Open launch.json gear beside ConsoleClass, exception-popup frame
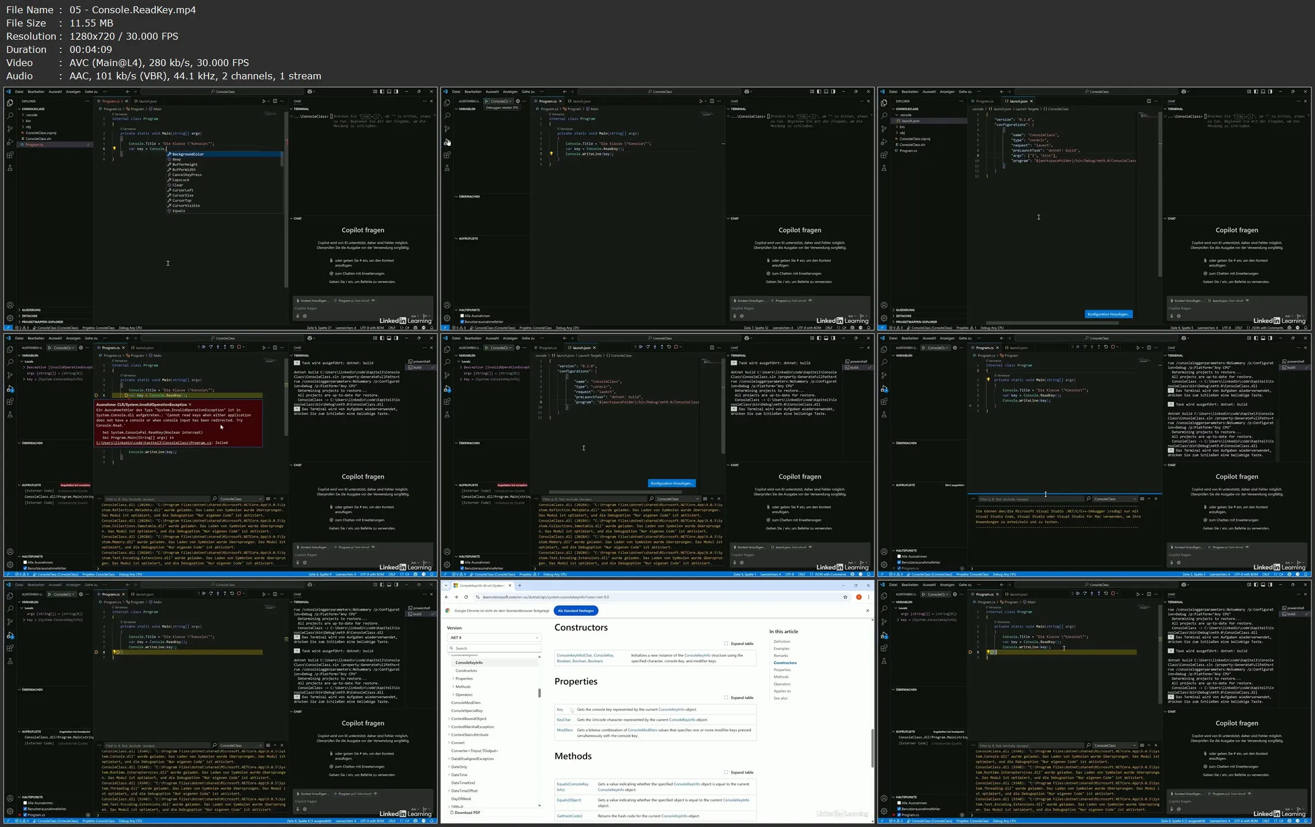The height and width of the screenshot is (827, 1315). 80,348
